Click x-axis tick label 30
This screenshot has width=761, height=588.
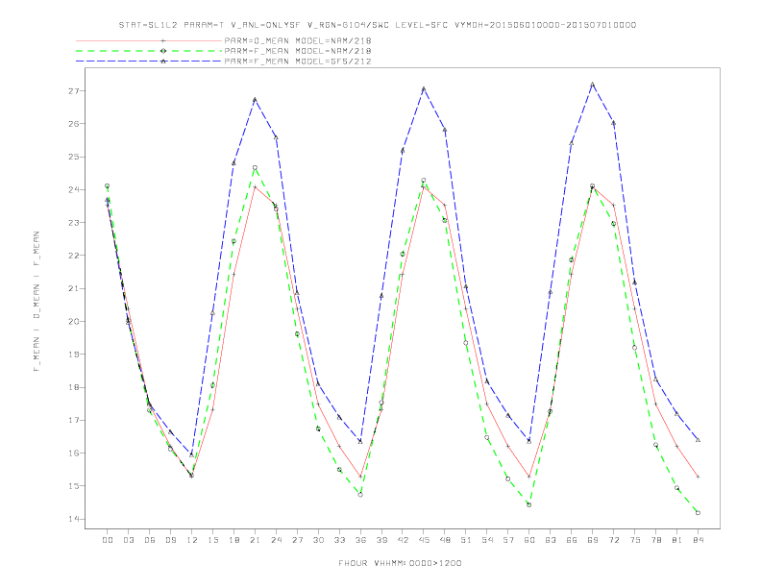[318, 540]
